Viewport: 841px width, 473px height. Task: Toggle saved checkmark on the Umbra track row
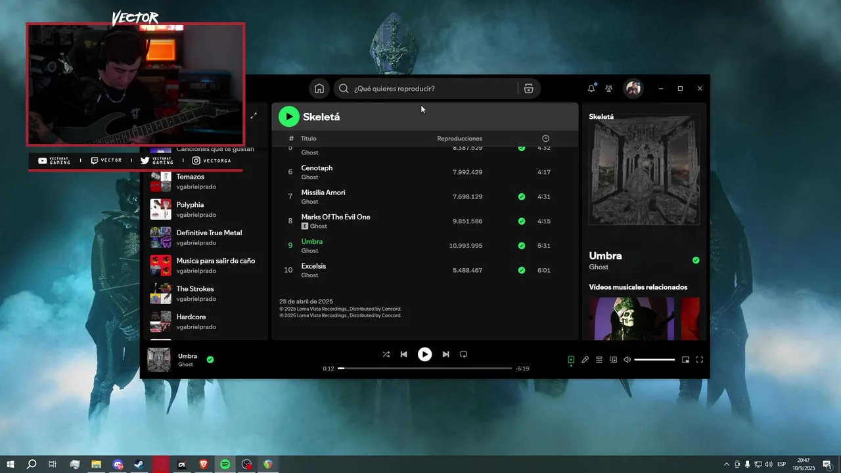click(x=522, y=246)
